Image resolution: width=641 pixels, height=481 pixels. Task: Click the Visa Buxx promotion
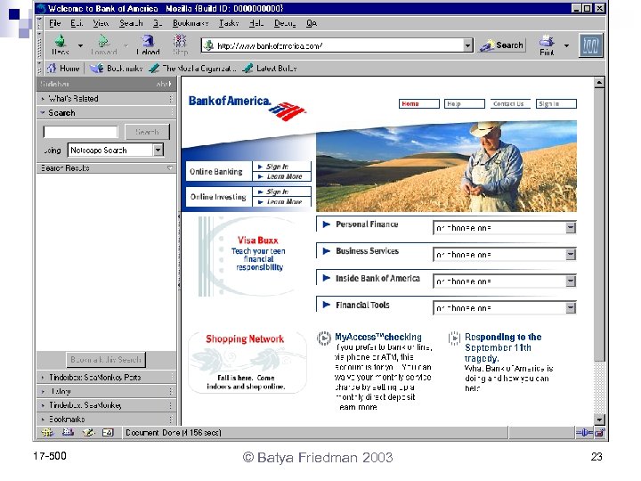coord(249,256)
